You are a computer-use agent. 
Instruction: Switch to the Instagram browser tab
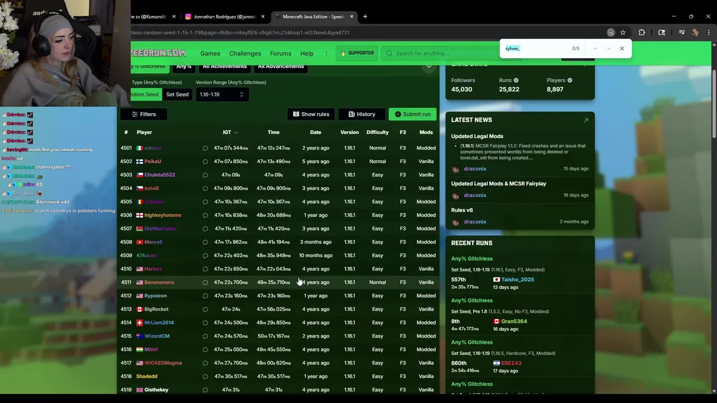click(x=224, y=17)
